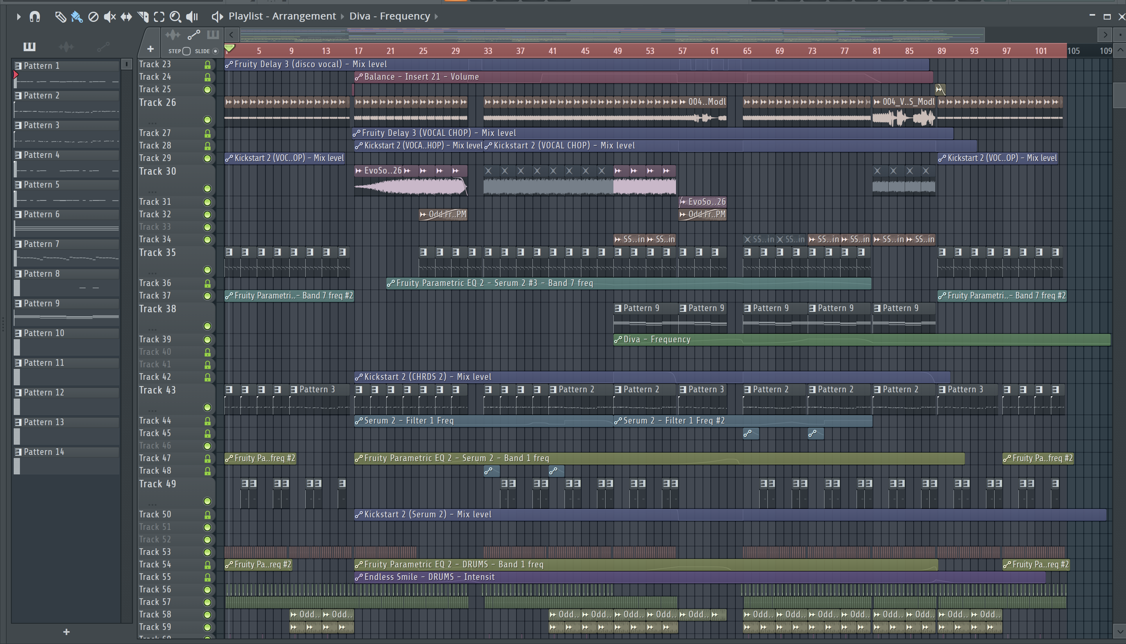Viewport: 1126px width, 644px height.
Task: Jump to bar 49 on the timeline ruler
Action: pyautogui.click(x=617, y=51)
